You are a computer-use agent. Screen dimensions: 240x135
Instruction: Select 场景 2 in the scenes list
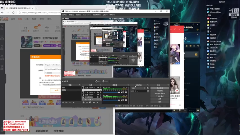click(71, 90)
